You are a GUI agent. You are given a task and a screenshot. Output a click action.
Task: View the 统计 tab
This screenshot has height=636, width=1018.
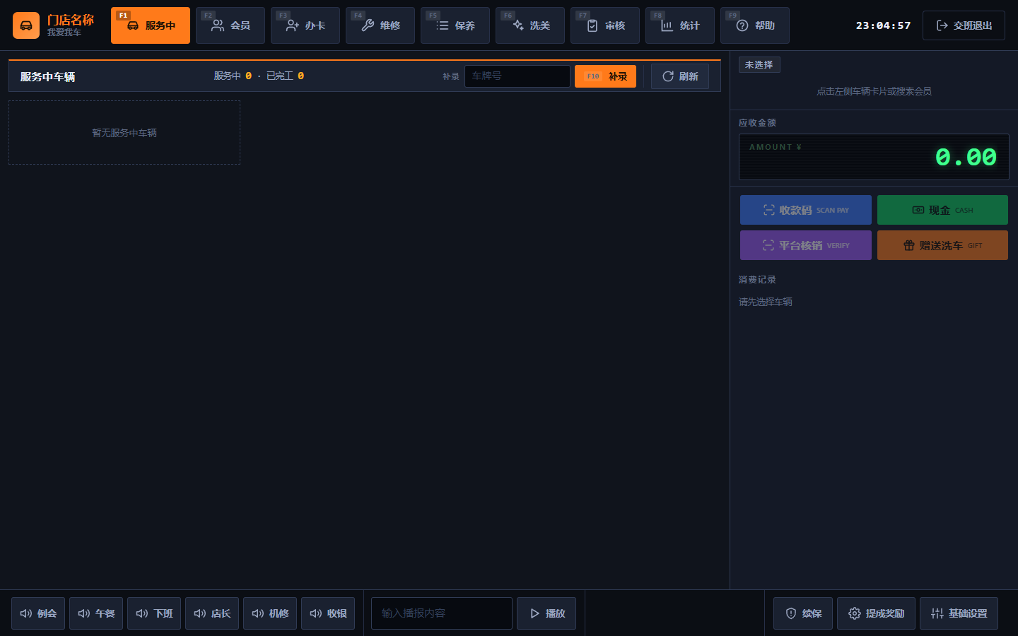tap(680, 25)
